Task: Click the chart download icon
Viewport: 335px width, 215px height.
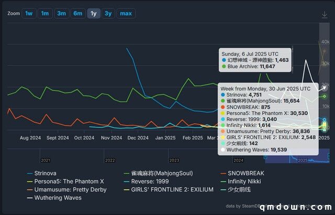Action: pyautogui.click(x=325, y=15)
